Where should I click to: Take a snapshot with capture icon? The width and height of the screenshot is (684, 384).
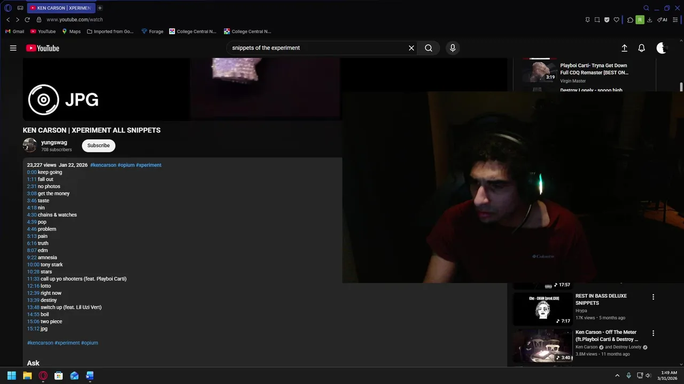click(597, 20)
